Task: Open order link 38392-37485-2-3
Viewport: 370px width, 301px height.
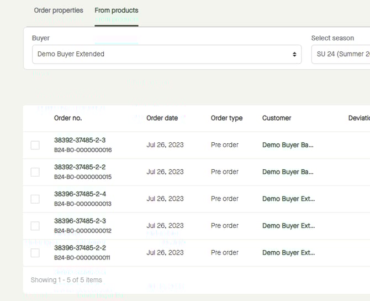Action: [x=80, y=141]
